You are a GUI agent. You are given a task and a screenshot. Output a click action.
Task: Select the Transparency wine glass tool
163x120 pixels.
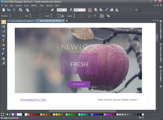point(3,49)
